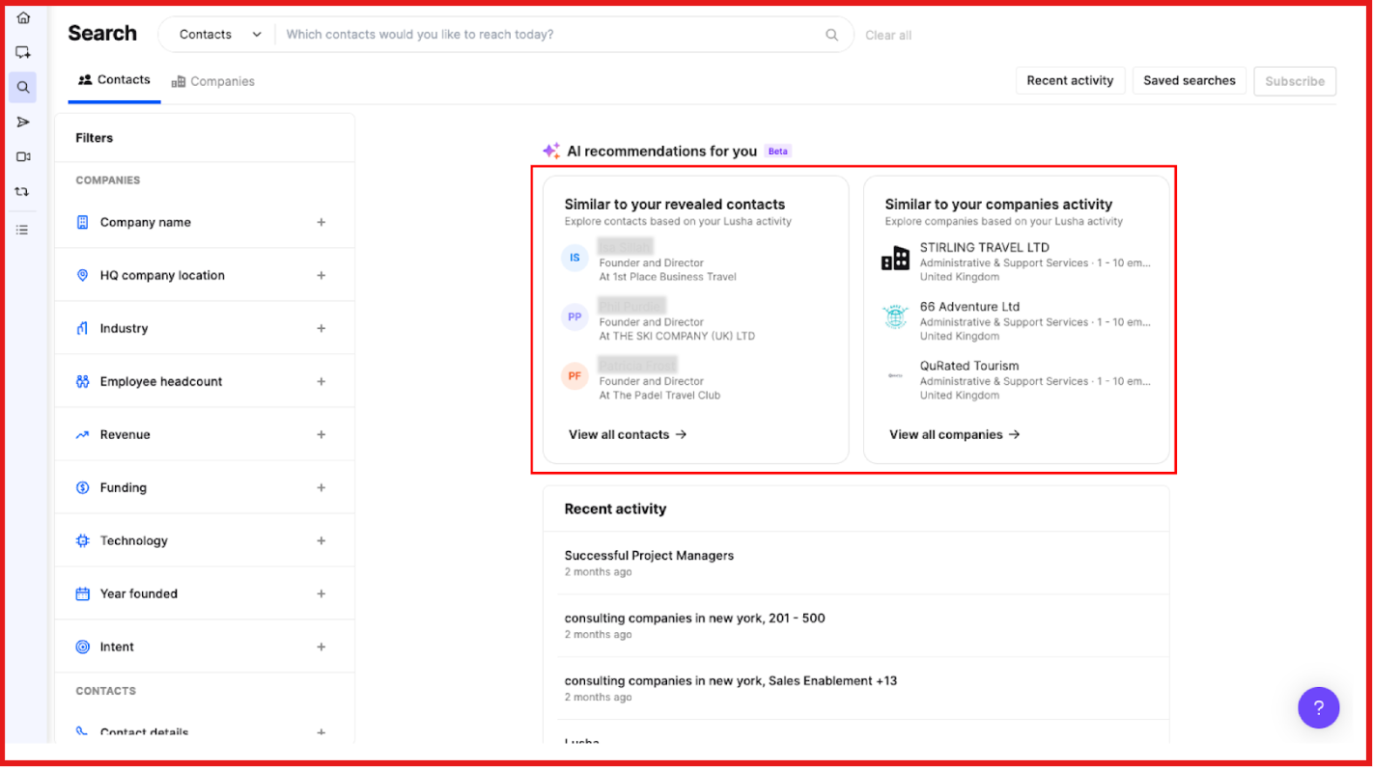Expand the Intent filter plus
1373x770 pixels.
pos(322,646)
